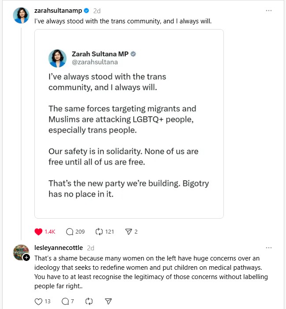Image resolution: width=286 pixels, height=309 pixels.
Task: Like lesleyannecottle's reply
Action: pos(38,302)
